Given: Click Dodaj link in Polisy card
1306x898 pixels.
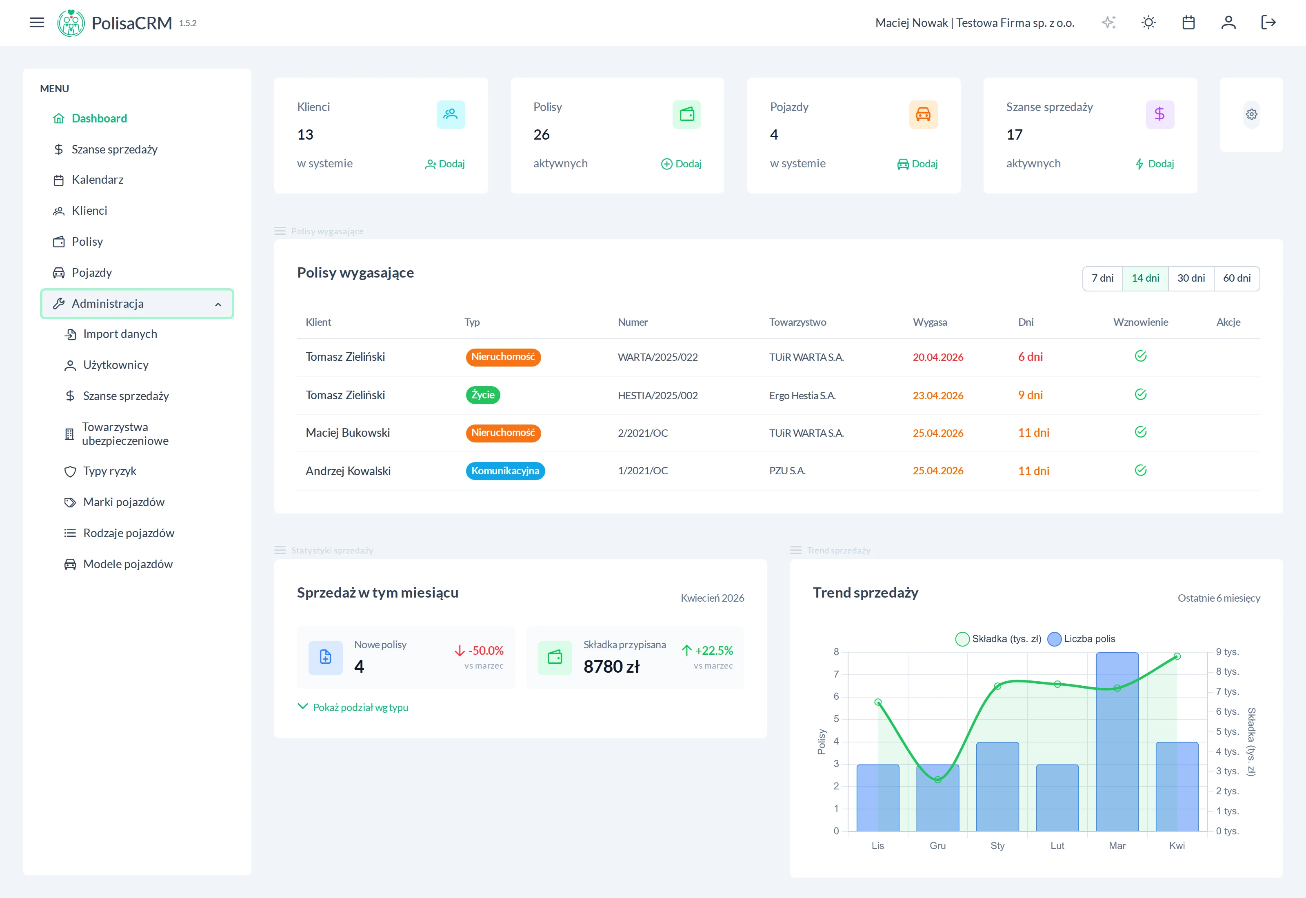Looking at the screenshot, I should pos(681,164).
